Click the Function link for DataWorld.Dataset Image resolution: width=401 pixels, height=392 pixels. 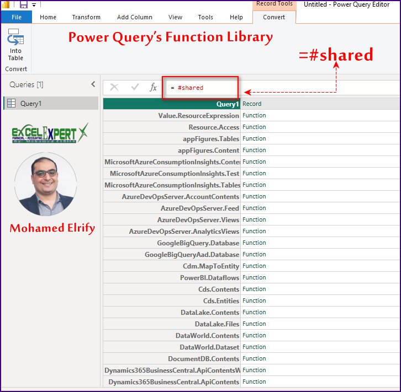click(x=254, y=347)
